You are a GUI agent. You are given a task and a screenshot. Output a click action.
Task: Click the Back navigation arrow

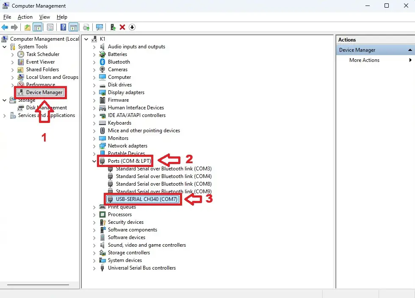point(5,27)
